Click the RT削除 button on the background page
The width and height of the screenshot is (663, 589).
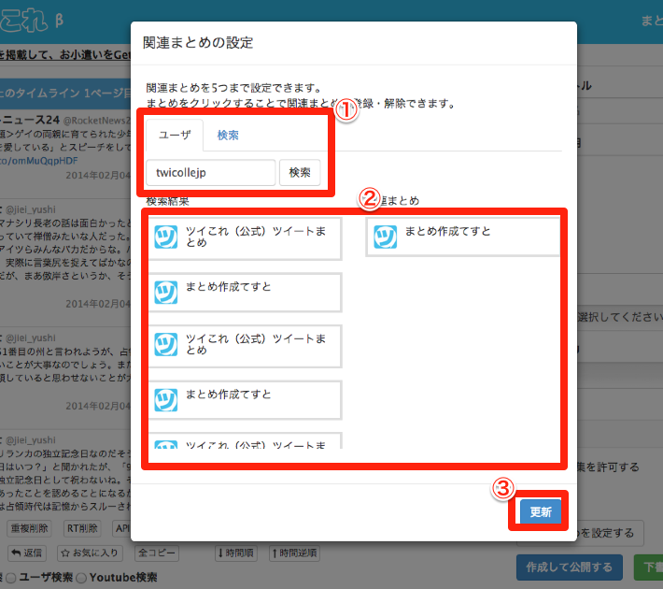[82, 528]
